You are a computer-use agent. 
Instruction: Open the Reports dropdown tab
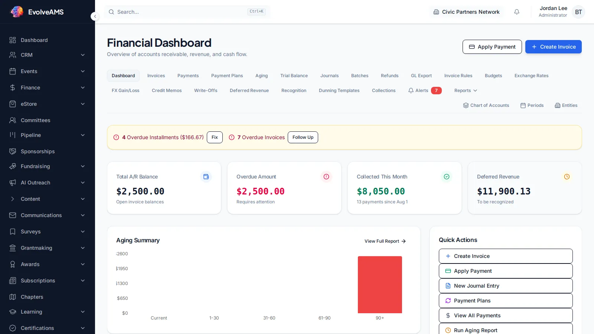[x=466, y=91]
